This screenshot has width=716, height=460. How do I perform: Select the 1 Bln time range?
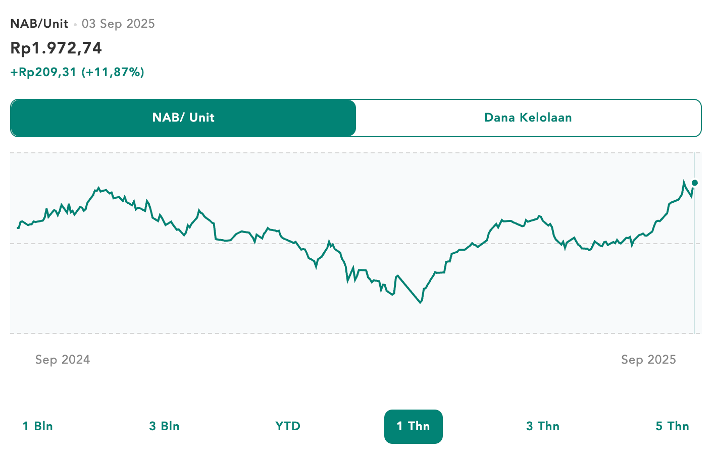pos(37,426)
